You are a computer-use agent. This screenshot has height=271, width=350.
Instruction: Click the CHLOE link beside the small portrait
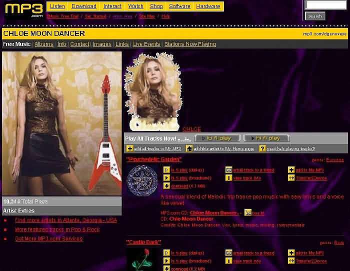pos(191,129)
